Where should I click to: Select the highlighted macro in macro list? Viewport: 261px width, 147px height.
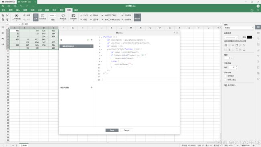[x=76, y=46]
